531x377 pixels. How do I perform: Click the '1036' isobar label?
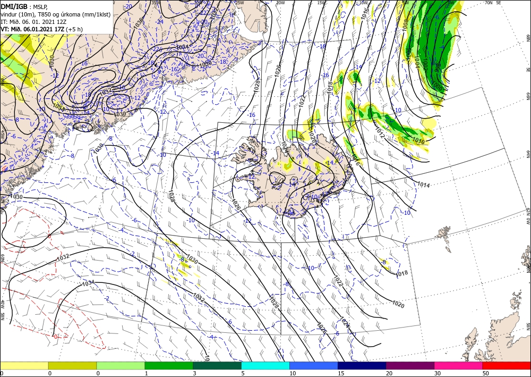click(x=139, y=23)
